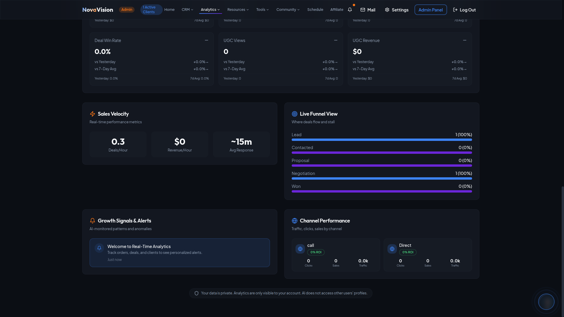Click the Sales Velocity lightning bolt icon
The image size is (564, 317).
93,114
